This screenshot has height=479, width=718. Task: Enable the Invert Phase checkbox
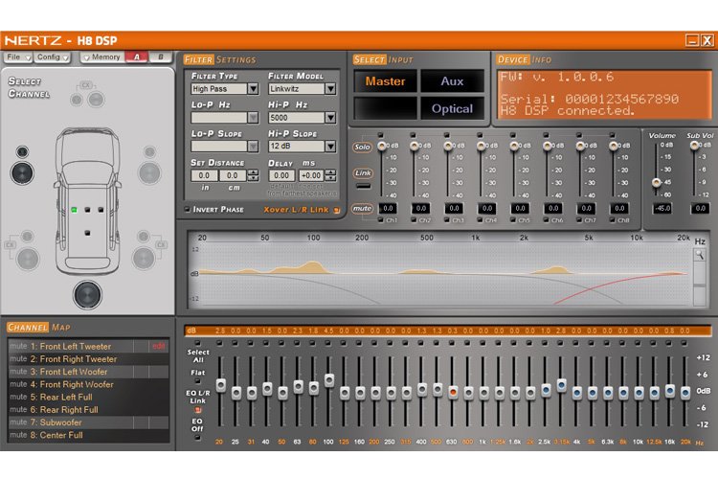pos(187,209)
